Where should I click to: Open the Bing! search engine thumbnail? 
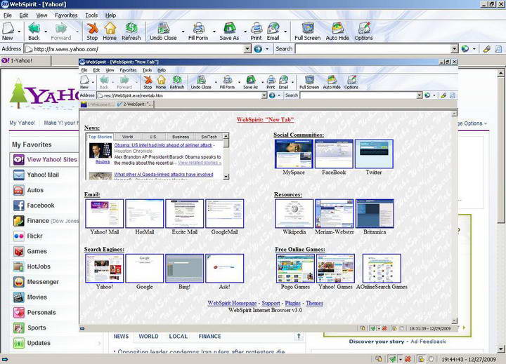[185, 269]
